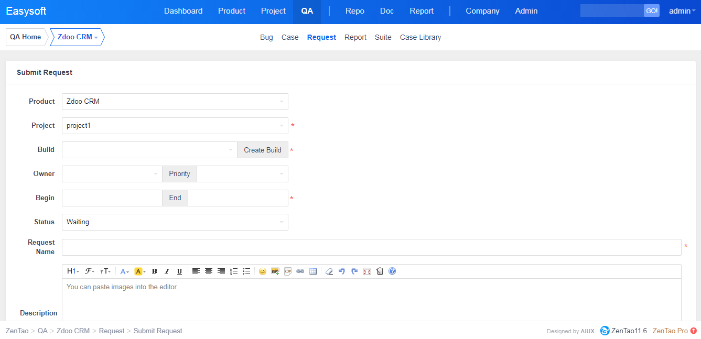This screenshot has width=701, height=339.
Task: Focus the End date field
Action: [238, 198]
